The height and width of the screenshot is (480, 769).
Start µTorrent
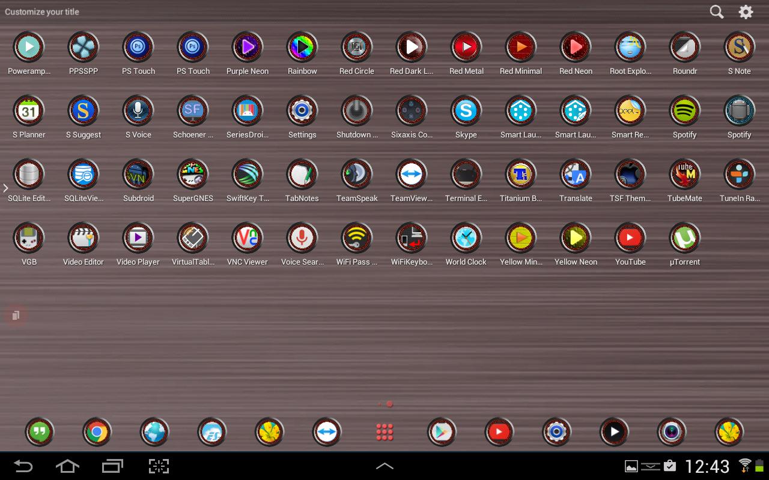[x=684, y=238]
